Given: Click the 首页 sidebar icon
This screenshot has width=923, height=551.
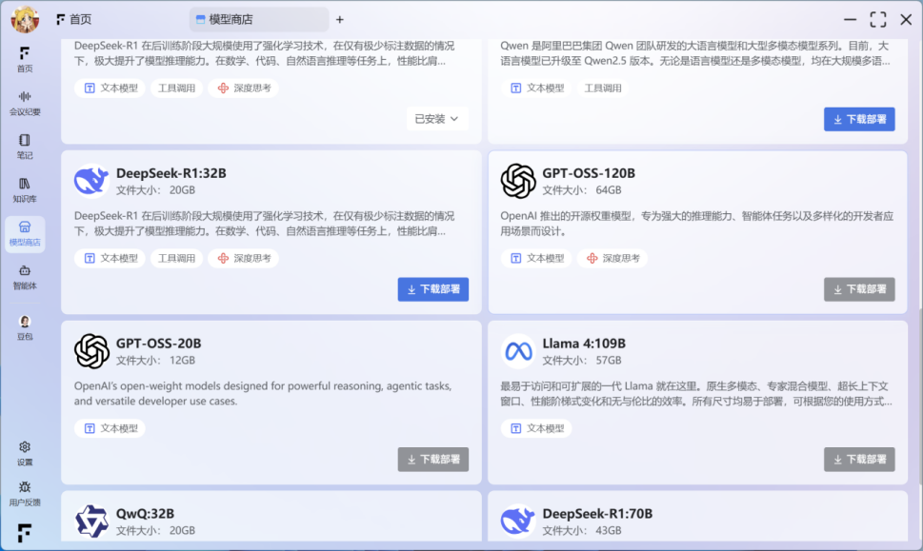Looking at the screenshot, I should pos(25,59).
